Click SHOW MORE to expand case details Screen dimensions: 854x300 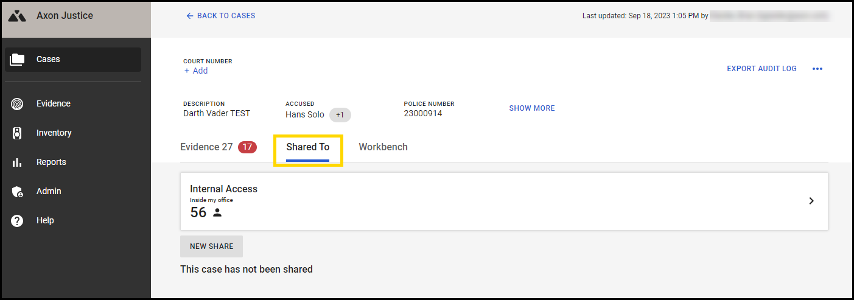click(x=531, y=108)
